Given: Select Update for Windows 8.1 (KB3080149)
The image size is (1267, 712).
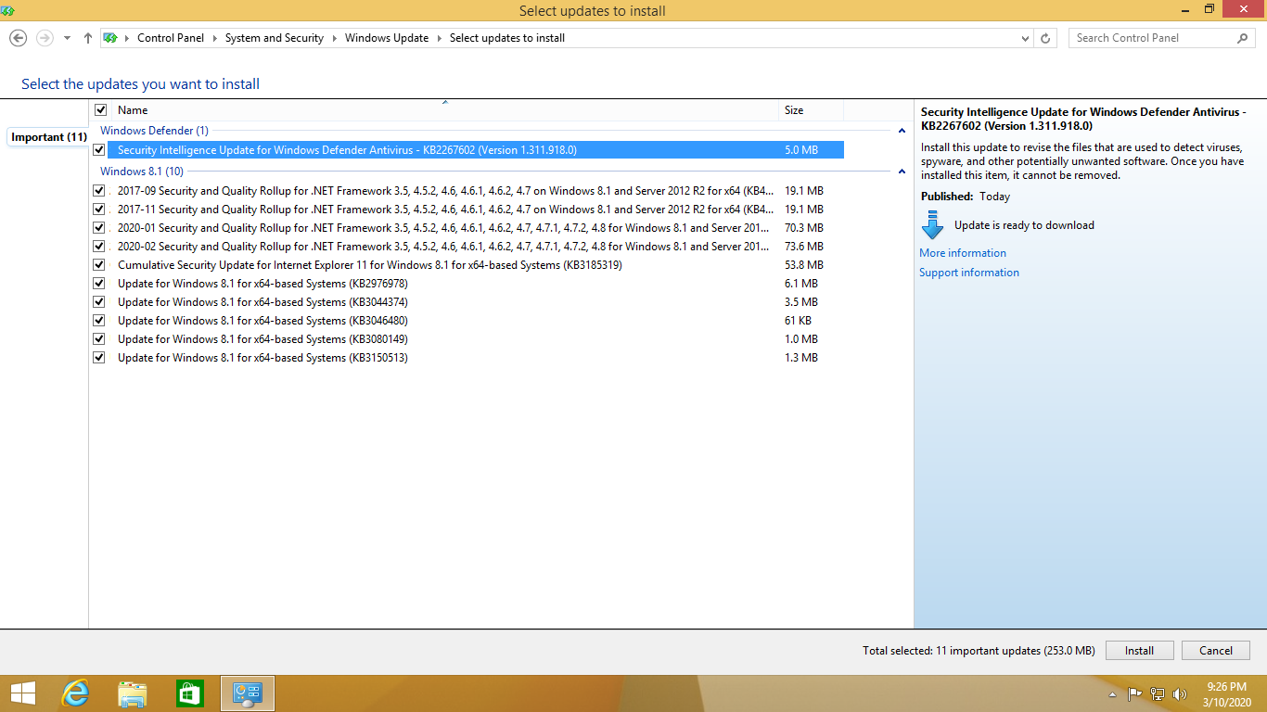Looking at the screenshot, I should (x=262, y=339).
